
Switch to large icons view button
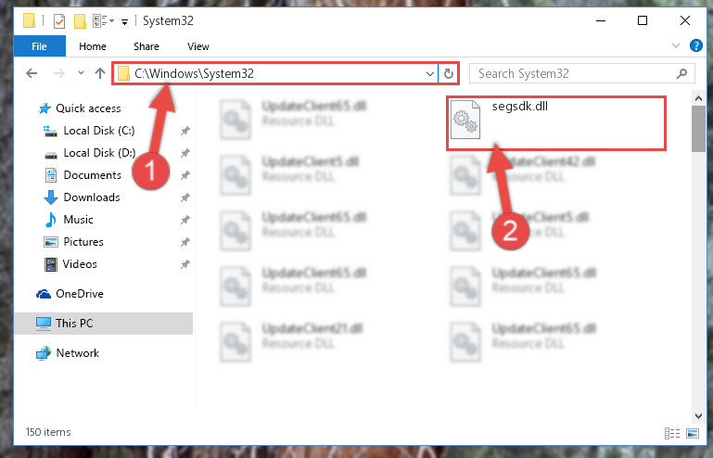point(693,433)
